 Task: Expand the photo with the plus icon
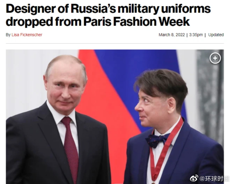pos(215,58)
